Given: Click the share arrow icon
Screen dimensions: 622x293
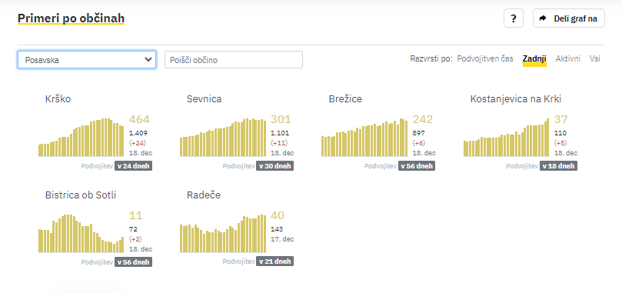Looking at the screenshot, I should 543,18.
